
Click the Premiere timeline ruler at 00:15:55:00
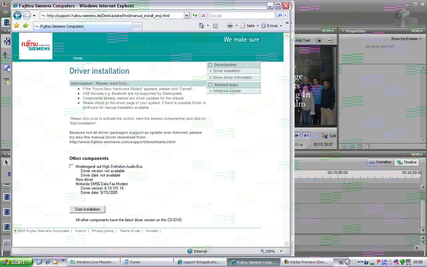point(338,173)
